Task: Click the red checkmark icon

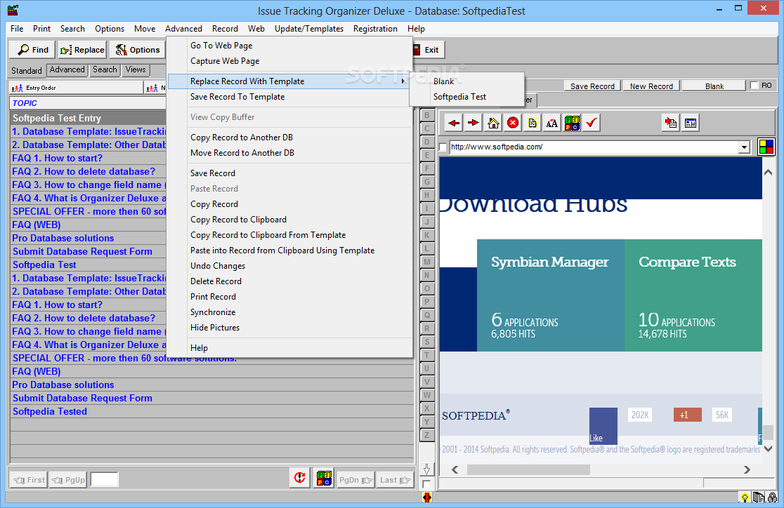Action: [x=591, y=123]
